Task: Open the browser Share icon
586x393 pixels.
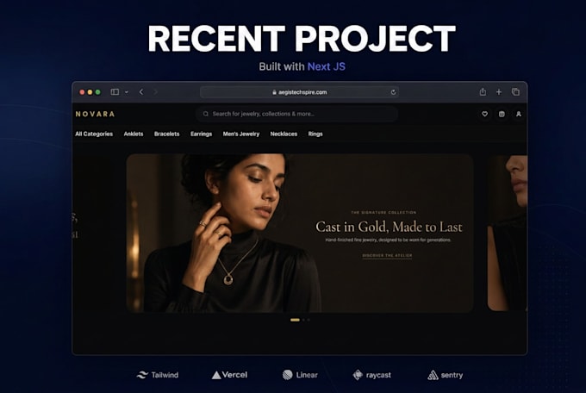Action: pyautogui.click(x=483, y=91)
